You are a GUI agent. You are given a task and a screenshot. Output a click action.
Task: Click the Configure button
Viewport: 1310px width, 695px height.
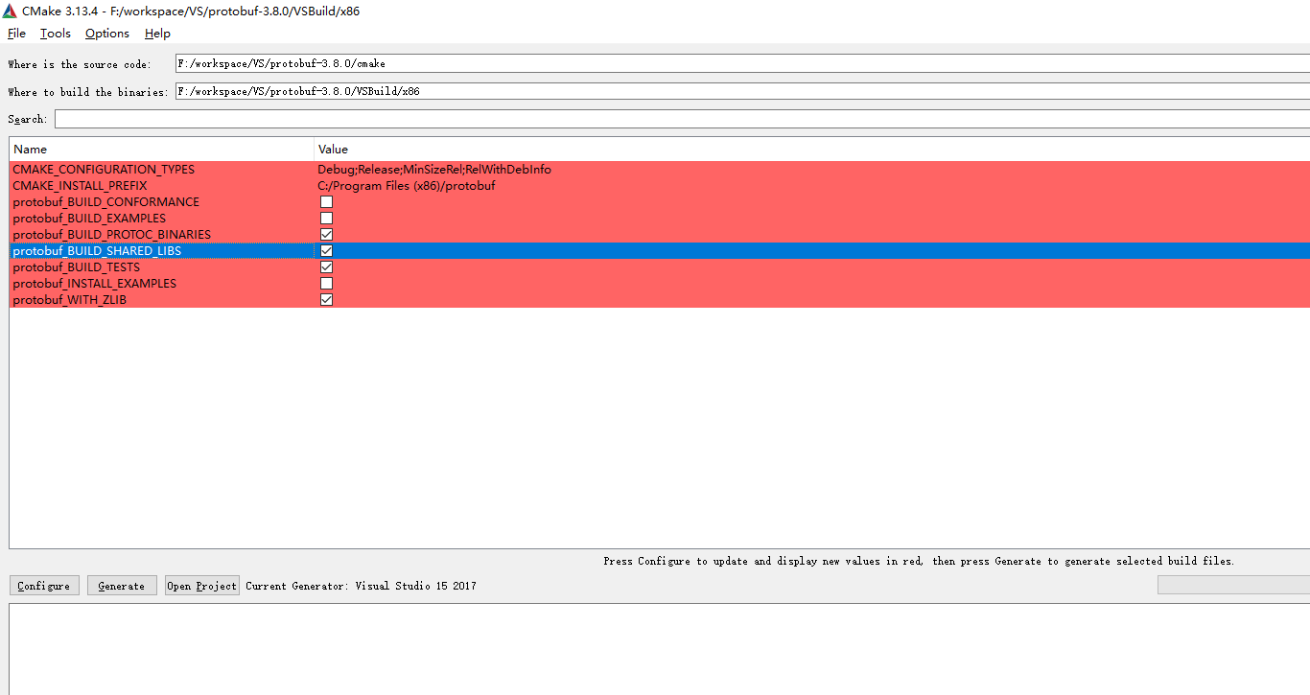(x=44, y=586)
